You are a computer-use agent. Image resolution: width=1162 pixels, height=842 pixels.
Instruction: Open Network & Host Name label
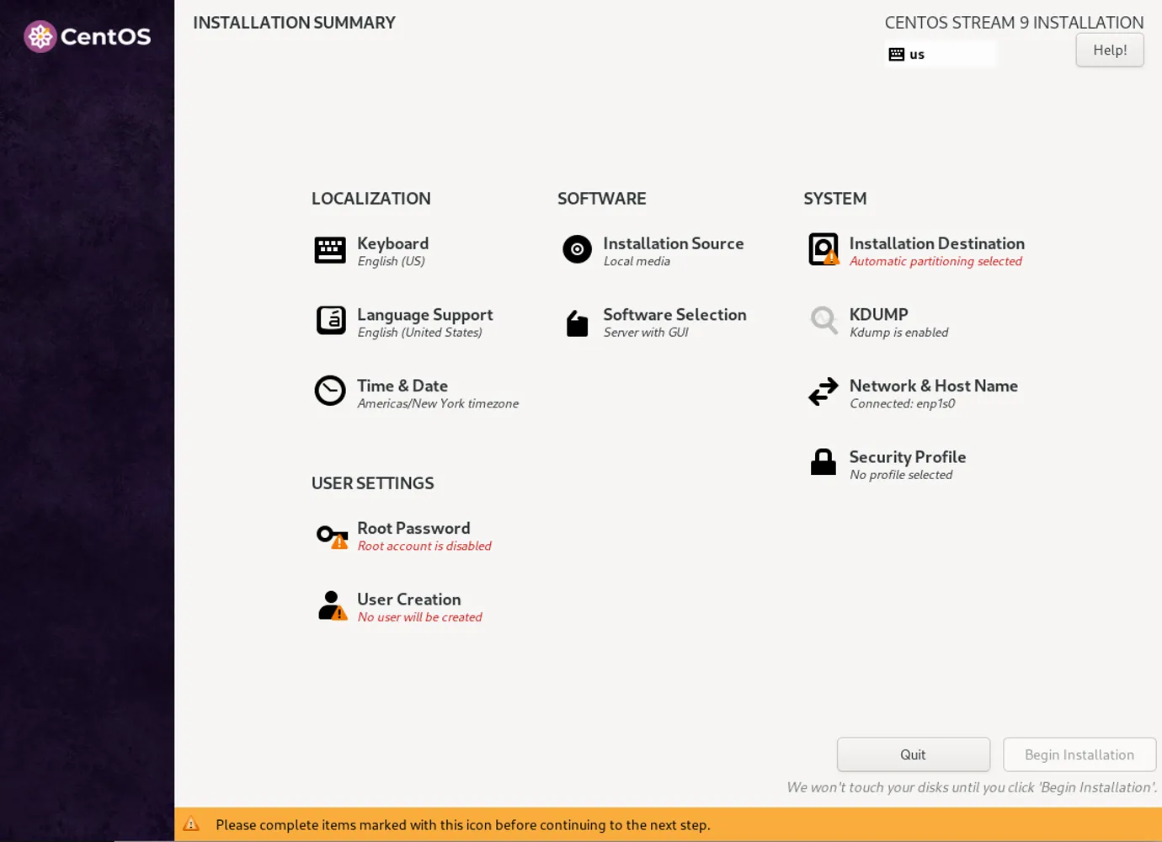tap(934, 386)
